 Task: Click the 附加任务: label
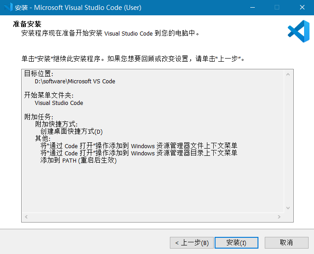pos(39,117)
